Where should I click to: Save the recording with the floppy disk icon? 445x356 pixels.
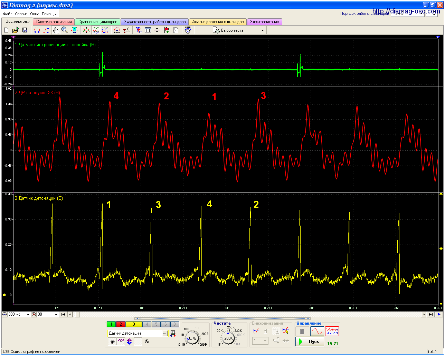click(25, 30)
